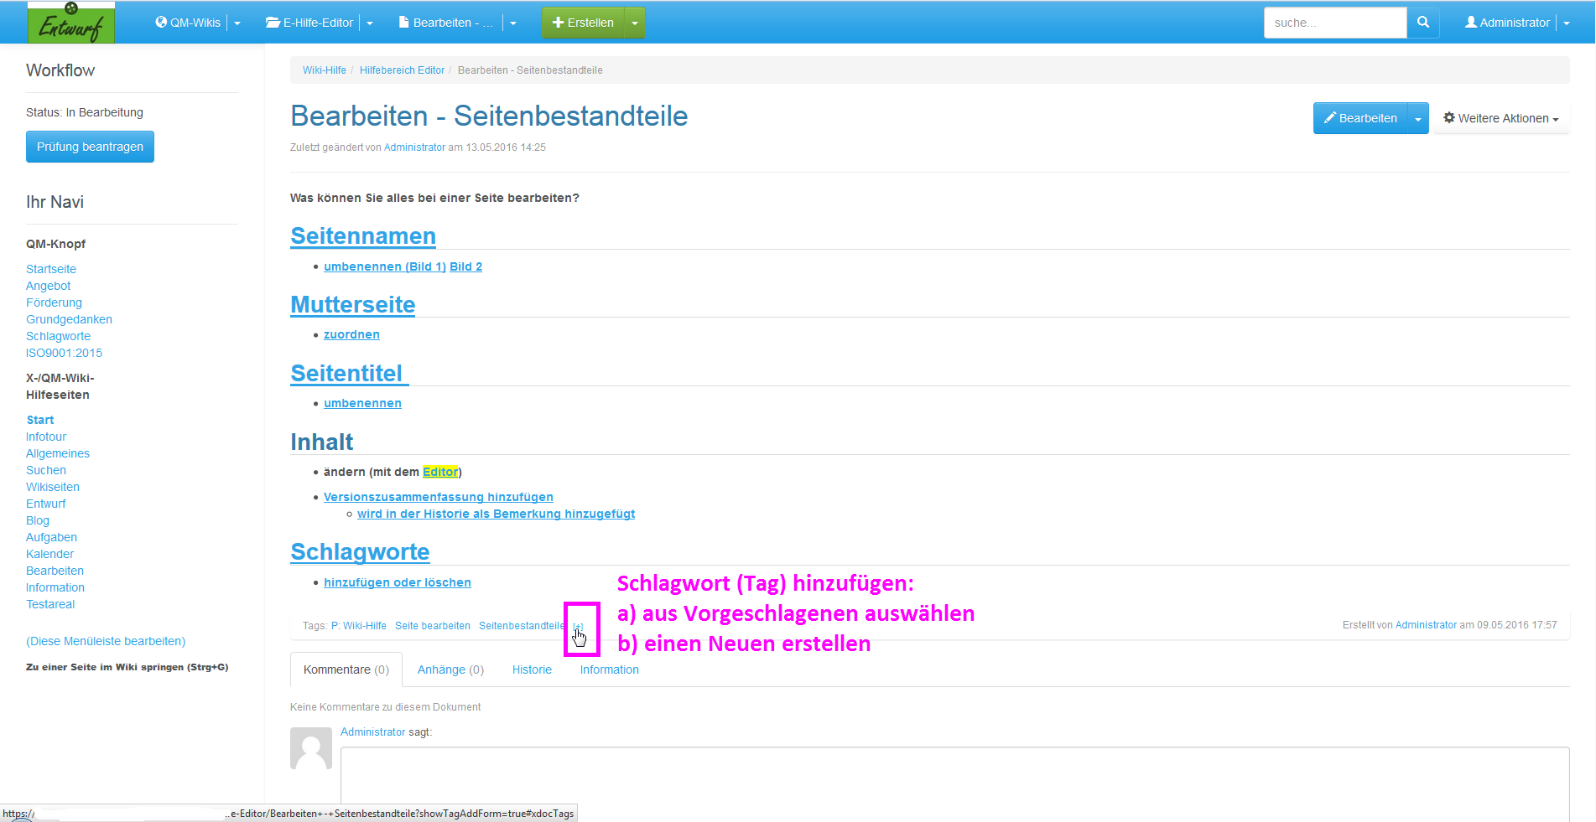Switch to the Historie tab
This screenshot has width=1596, height=822.
[x=532, y=669]
